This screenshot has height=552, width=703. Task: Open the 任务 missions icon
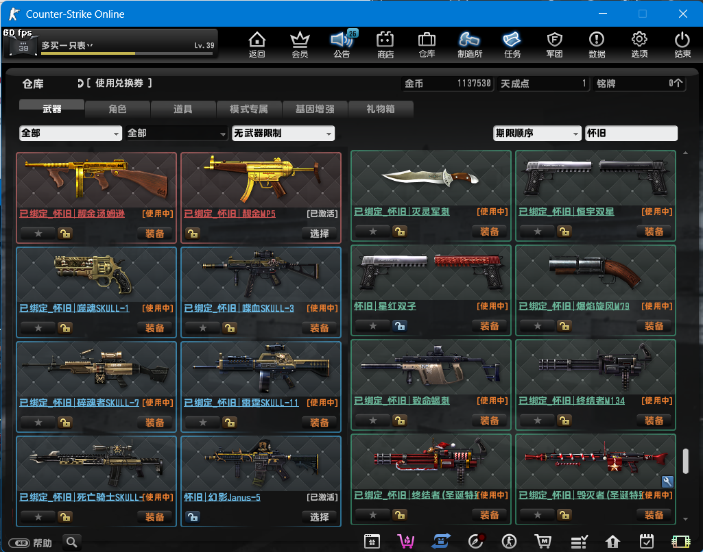[x=512, y=45]
